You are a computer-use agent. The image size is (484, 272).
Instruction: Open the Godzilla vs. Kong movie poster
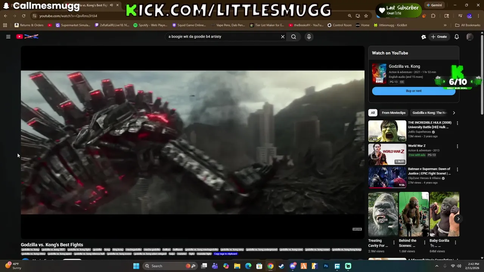click(379, 73)
